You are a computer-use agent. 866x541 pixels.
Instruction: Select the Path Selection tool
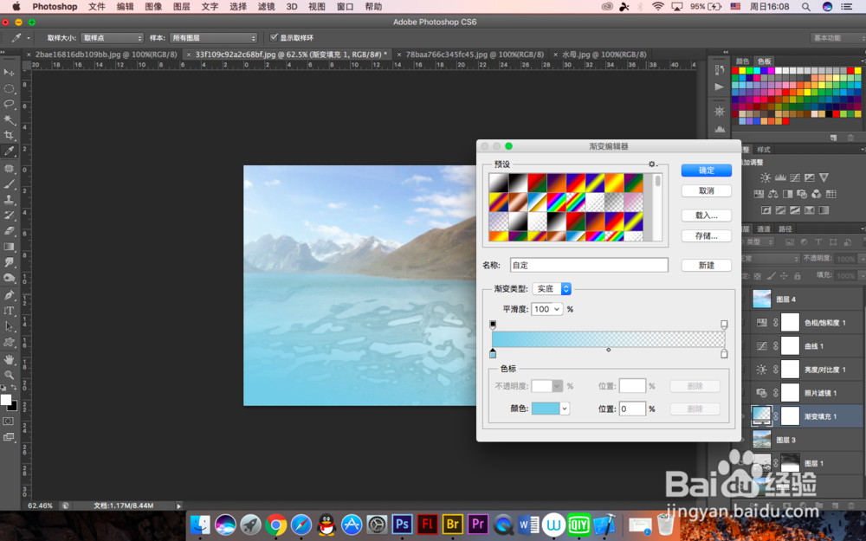9,326
